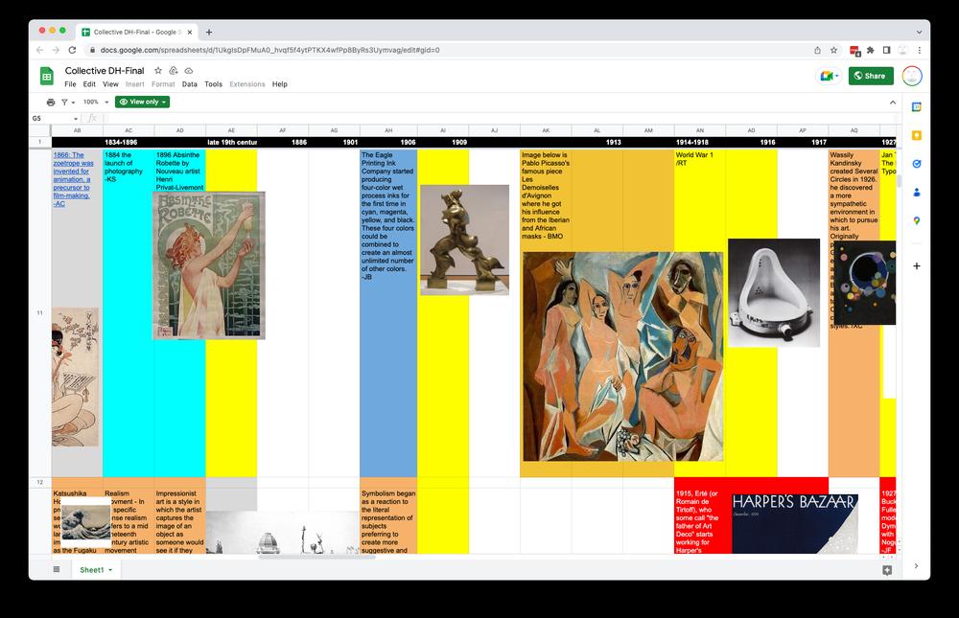
Task: Open the Calendar side panel
Action: 916,107
